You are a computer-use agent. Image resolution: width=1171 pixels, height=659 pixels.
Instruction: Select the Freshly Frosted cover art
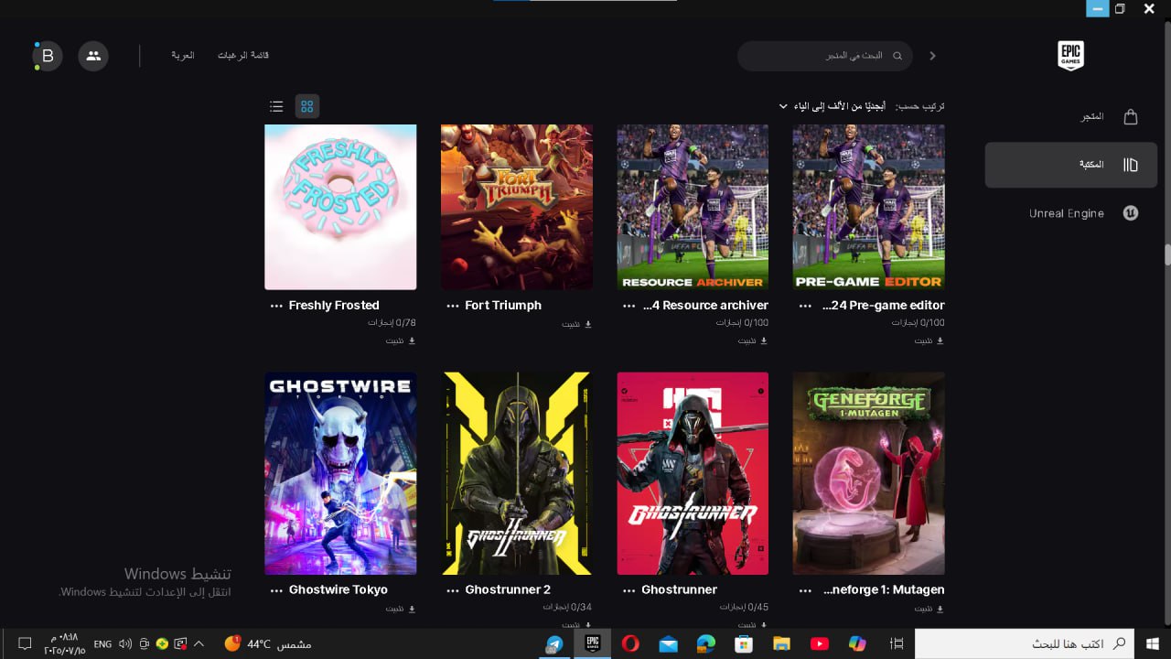pyautogui.click(x=340, y=208)
